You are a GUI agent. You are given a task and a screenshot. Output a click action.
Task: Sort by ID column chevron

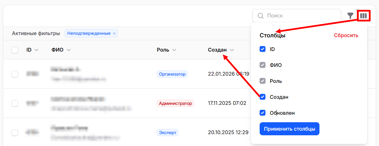click(36, 50)
